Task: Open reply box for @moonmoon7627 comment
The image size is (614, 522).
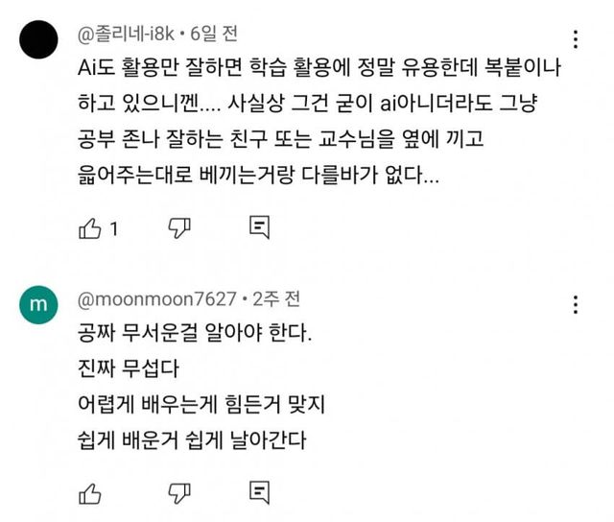Action: click(x=258, y=493)
